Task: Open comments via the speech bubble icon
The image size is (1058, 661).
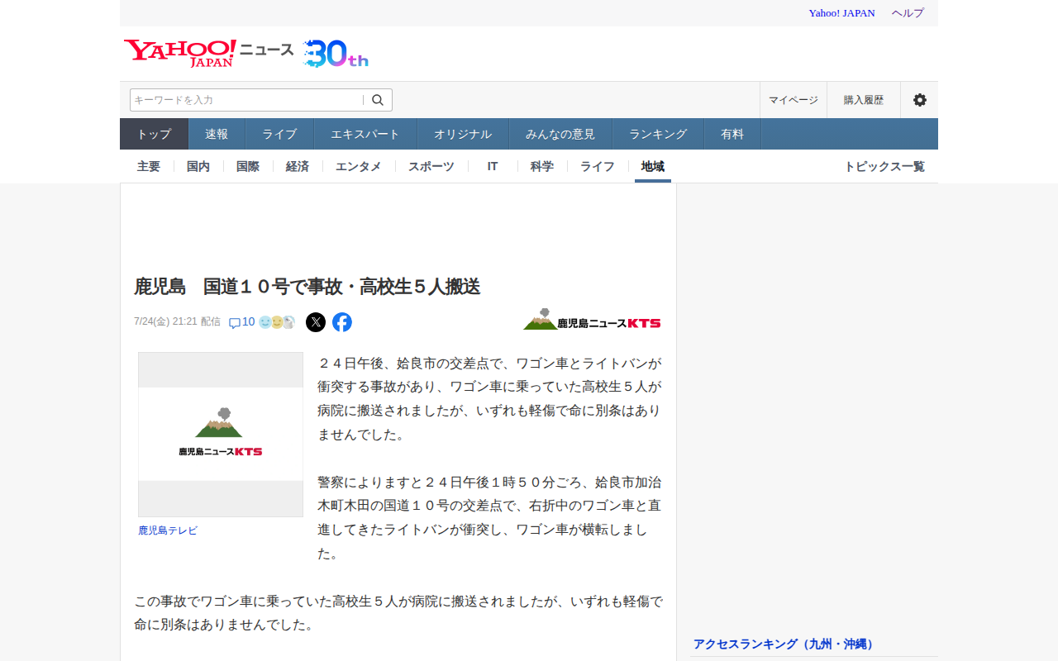Action: tap(234, 322)
